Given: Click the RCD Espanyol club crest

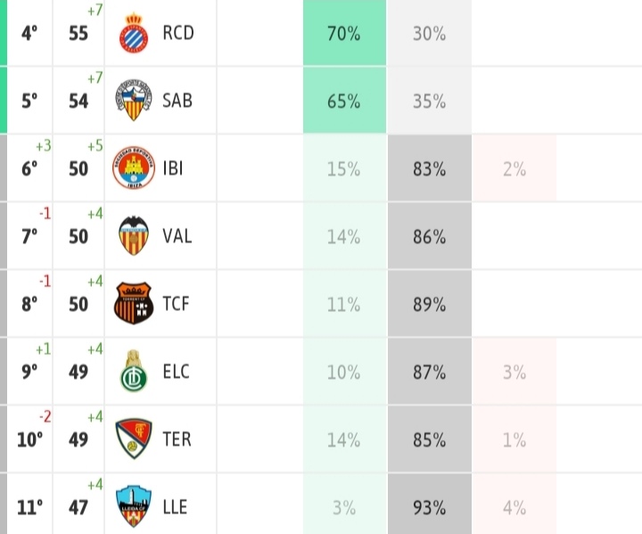Looking at the screenshot, I should (x=134, y=33).
